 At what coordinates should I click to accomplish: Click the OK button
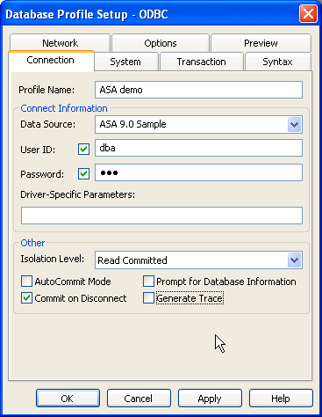68,399
